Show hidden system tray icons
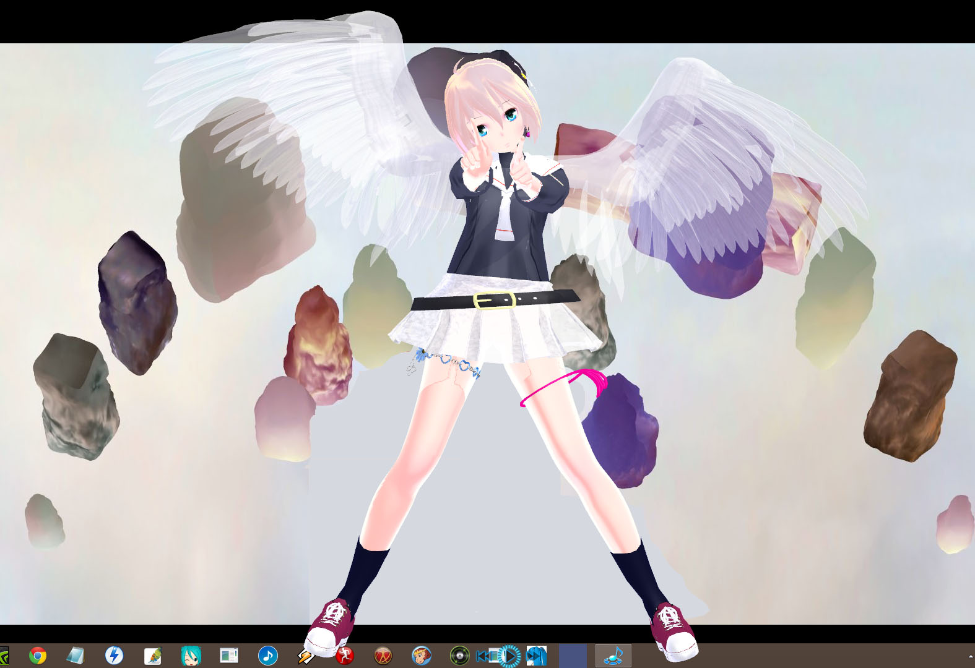The image size is (975, 668). pyautogui.click(x=970, y=656)
